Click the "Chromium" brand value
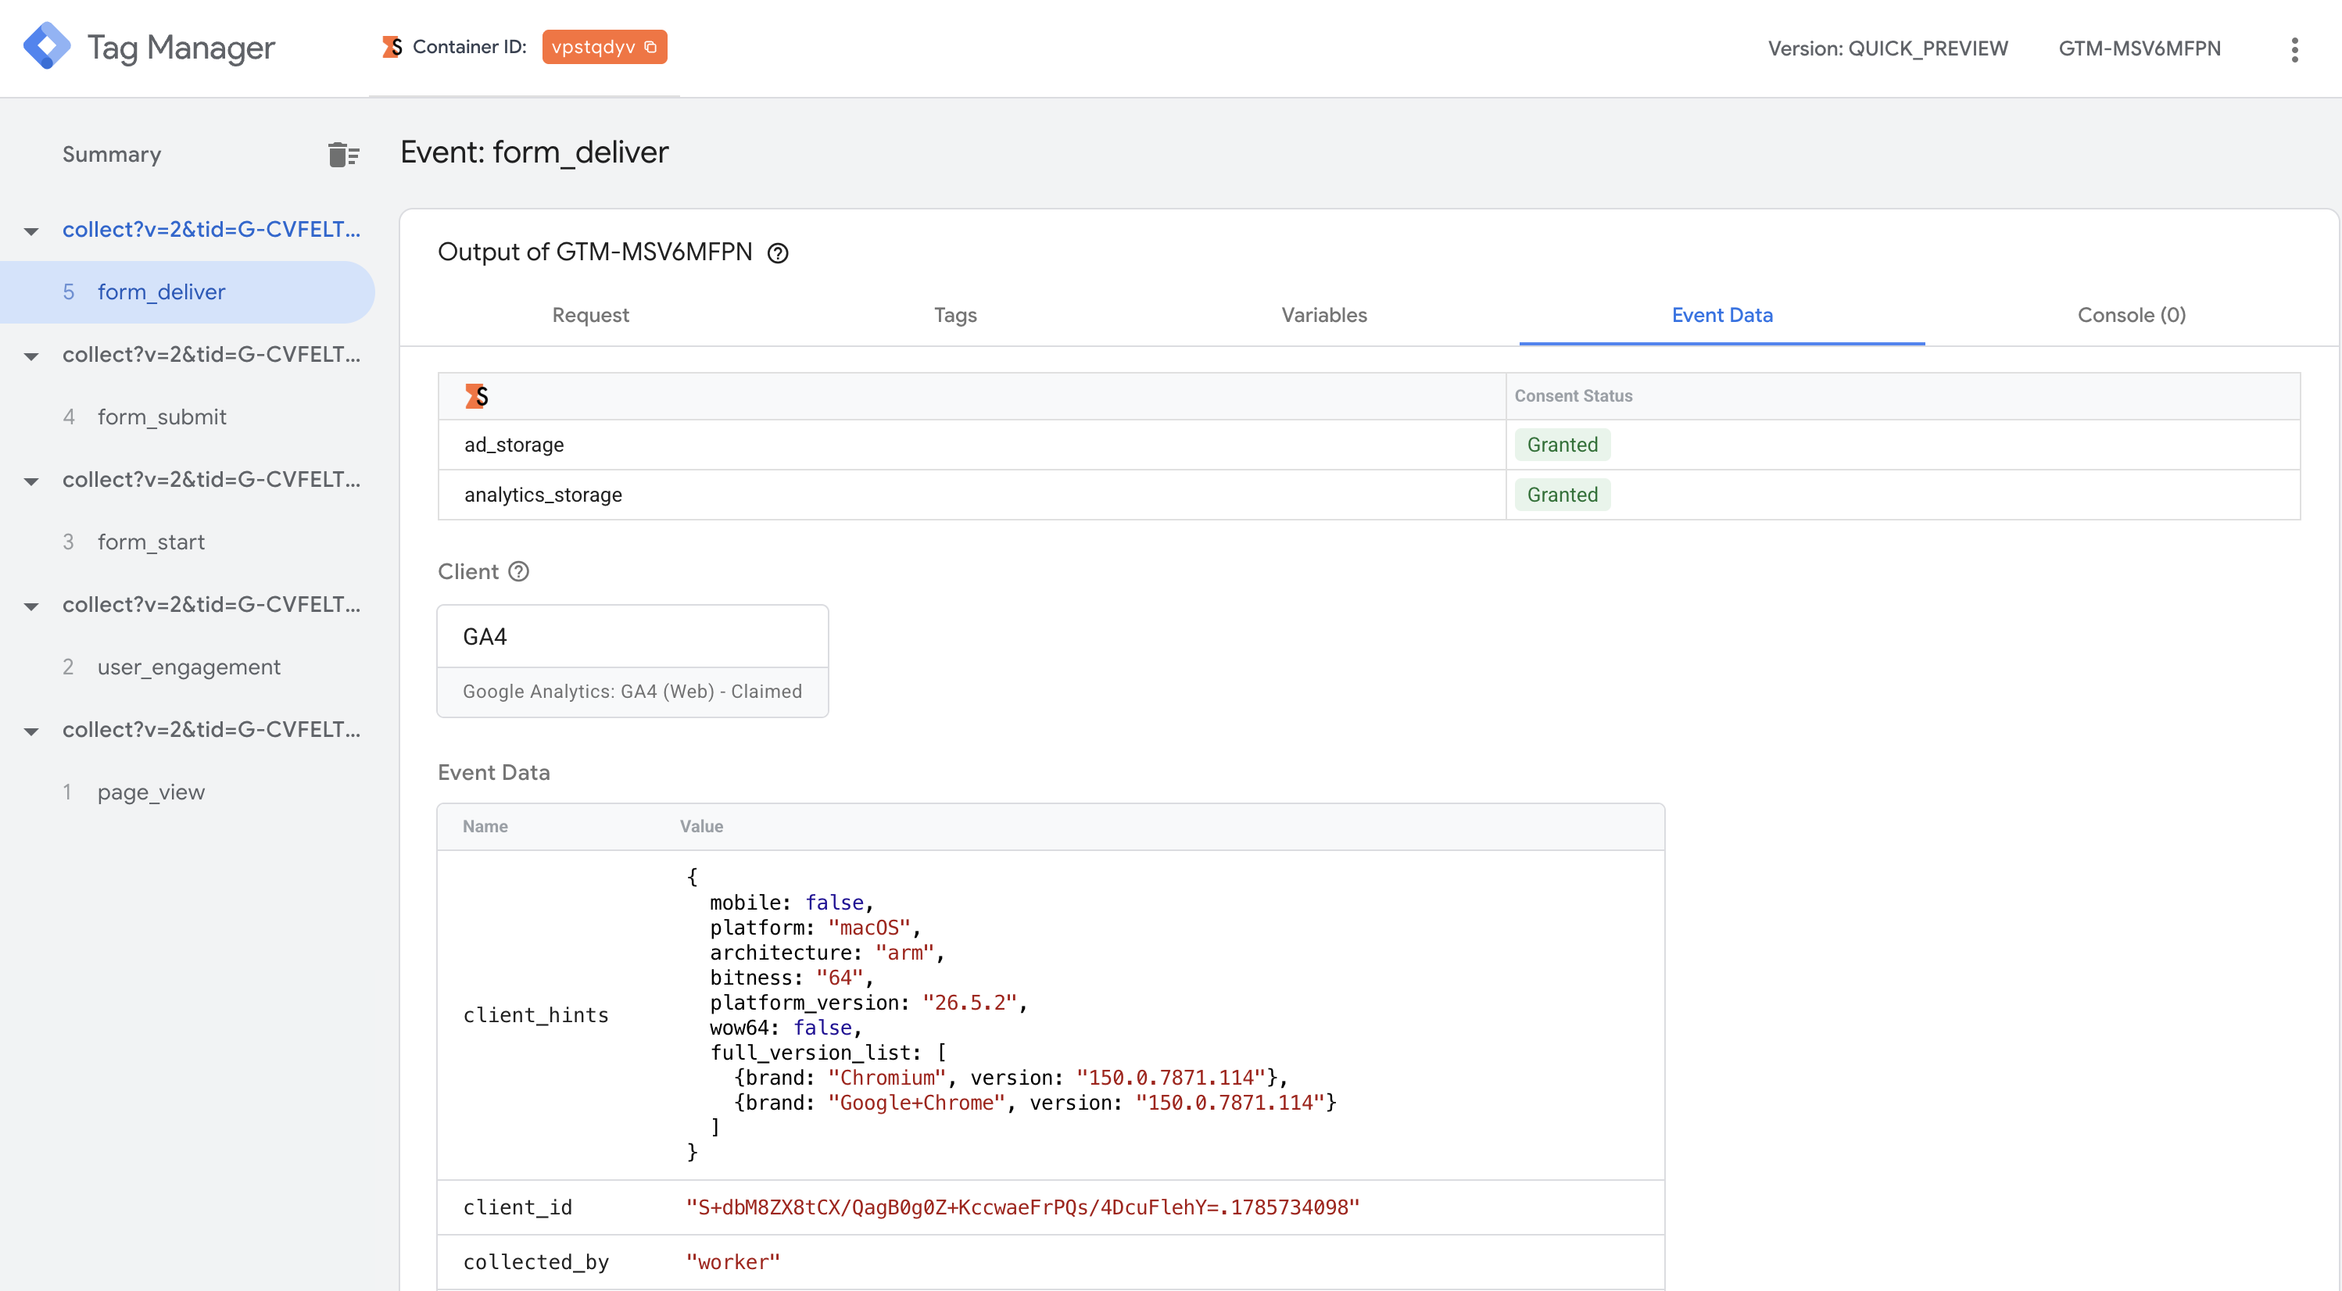 point(886,1078)
